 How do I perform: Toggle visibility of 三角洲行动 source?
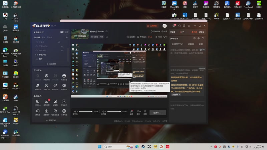pos(62,46)
